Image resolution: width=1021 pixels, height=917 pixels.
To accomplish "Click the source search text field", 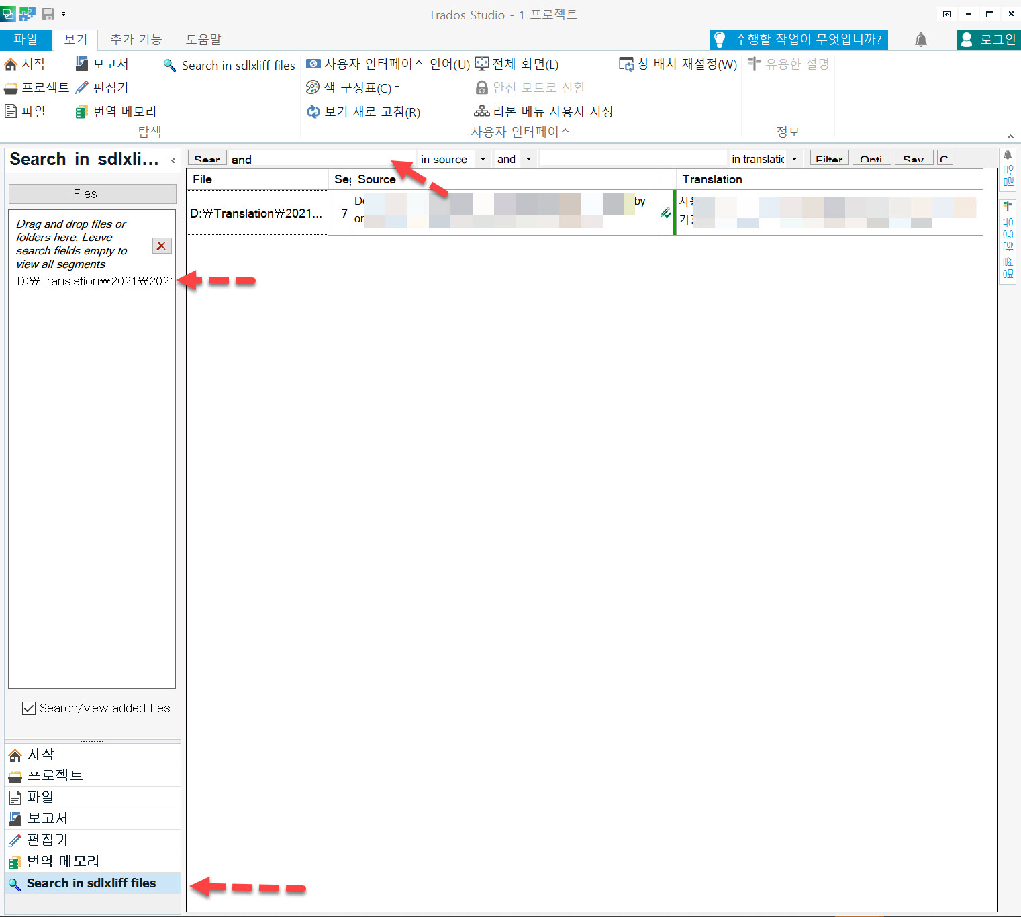I will [x=315, y=159].
